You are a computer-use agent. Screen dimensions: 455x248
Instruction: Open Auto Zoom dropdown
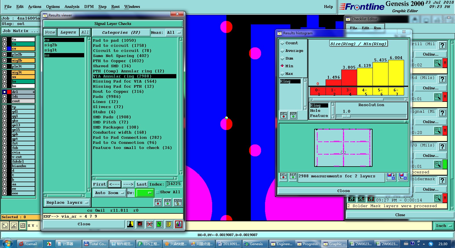109,193
